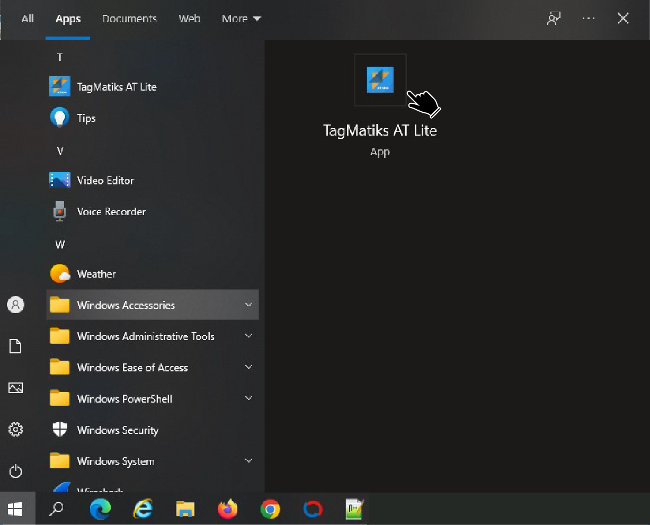Expand Windows Administrative Tools chevron
The height and width of the screenshot is (525, 650).
[x=248, y=336]
